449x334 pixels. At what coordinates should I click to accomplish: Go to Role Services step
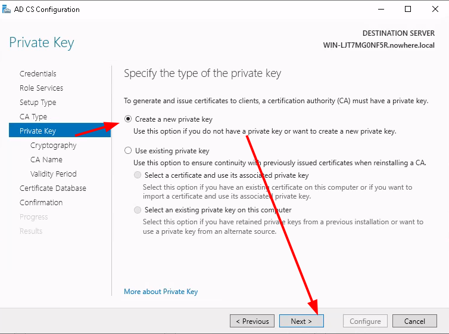[41, 88]
